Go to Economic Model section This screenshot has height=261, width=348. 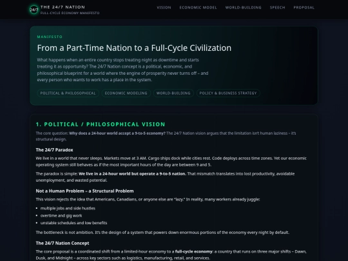(198, 8)
